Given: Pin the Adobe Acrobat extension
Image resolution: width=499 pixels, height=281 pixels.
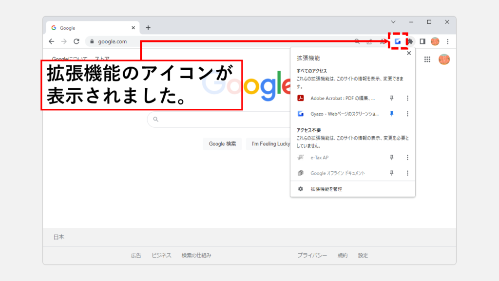Looking at the screenshot, I should (x=391, y=98).
